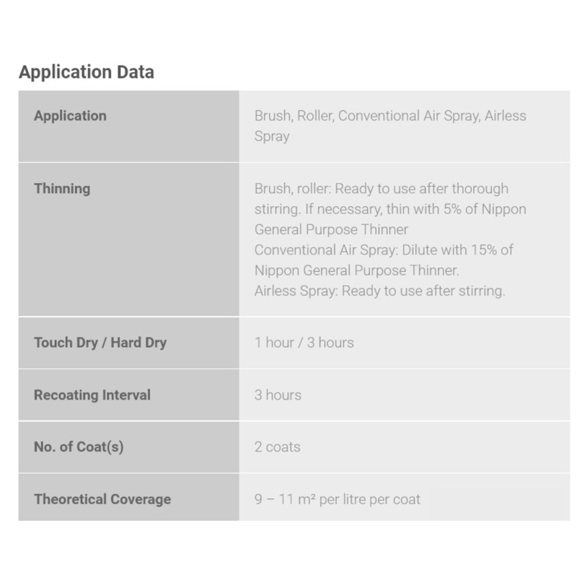Viewport: 577px width, 577px height.
Task: Select the Application row label
Action: pyautogui.click(x=70, y=115)
